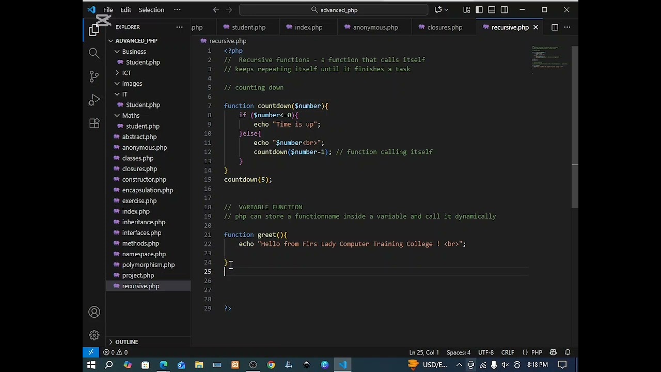Go forward with the navigation arrow
Image resolution: width=661 pixels, height=372 pixels.
tap(229, 10)
